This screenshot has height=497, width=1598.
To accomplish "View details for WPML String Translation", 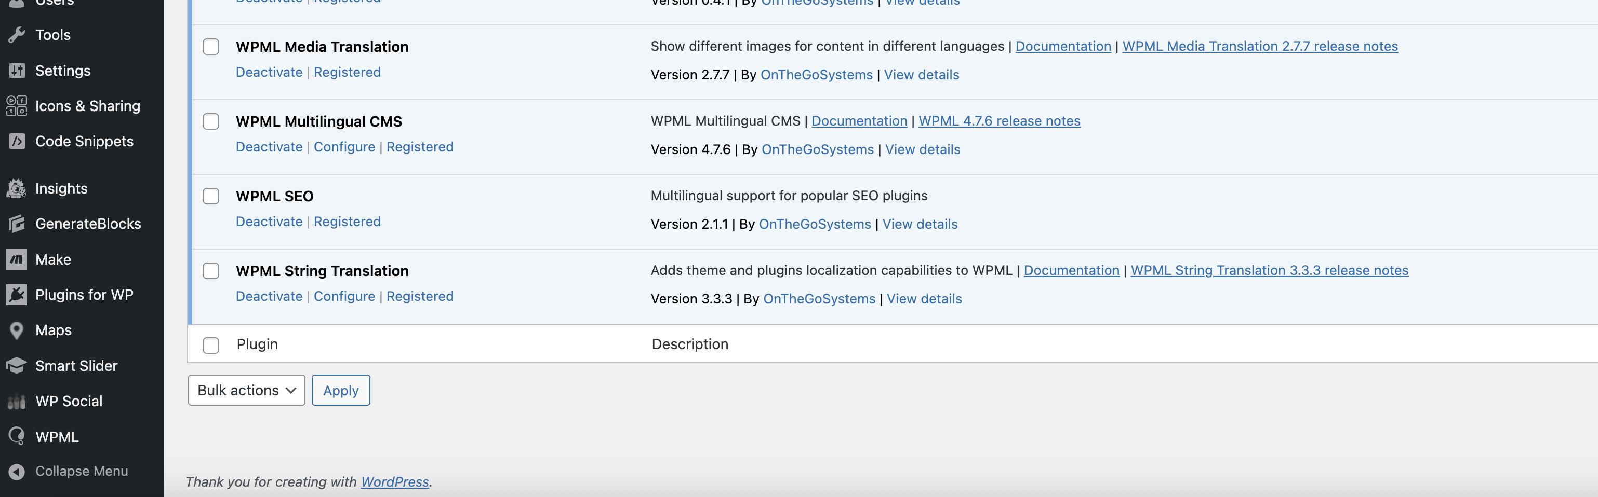I will pyautogui.click(x=924, y=299).
